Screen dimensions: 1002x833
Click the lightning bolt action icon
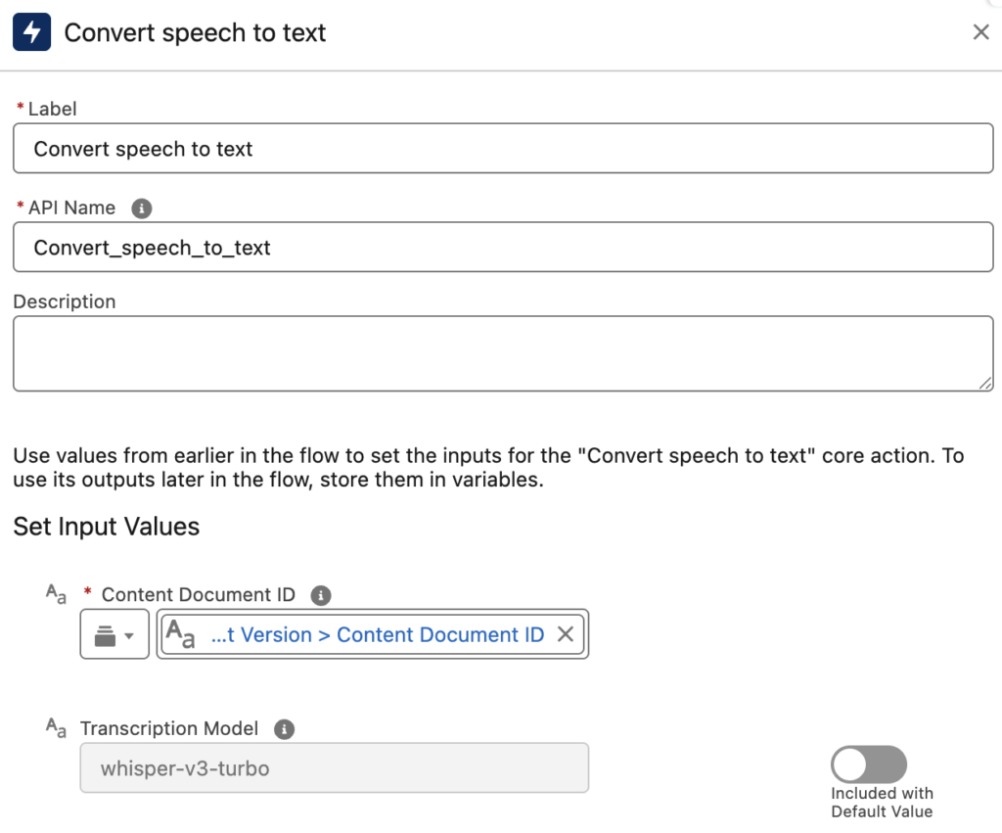31,32
